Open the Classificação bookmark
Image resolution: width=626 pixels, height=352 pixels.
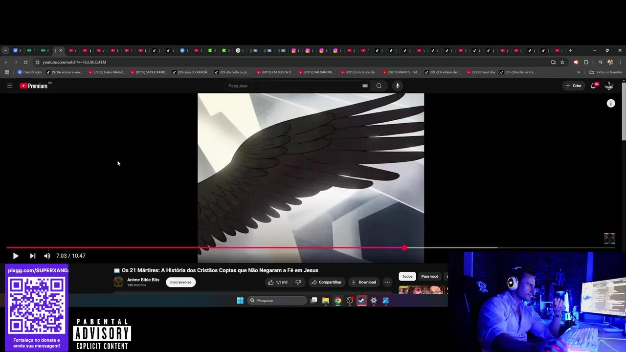point(30,72)
